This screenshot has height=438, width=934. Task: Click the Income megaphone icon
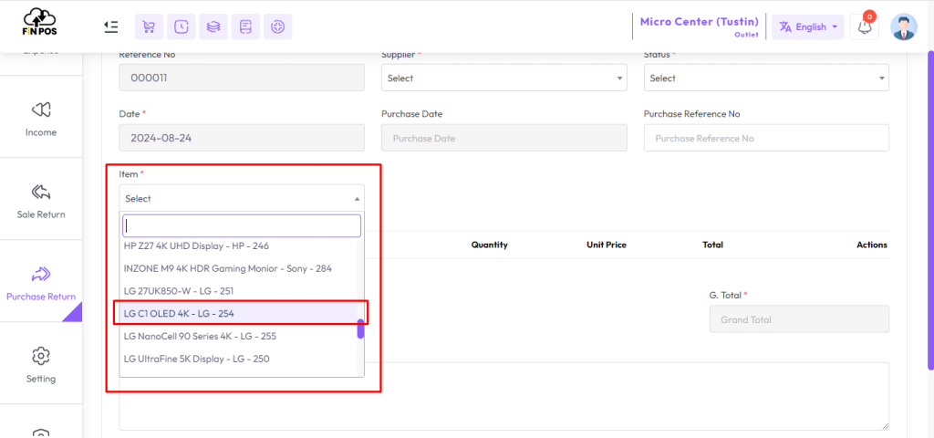41,109
